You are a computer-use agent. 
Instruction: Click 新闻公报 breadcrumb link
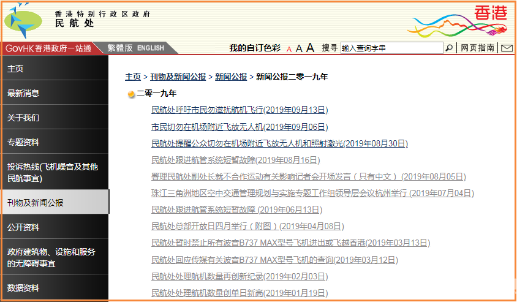pos(231,77)
